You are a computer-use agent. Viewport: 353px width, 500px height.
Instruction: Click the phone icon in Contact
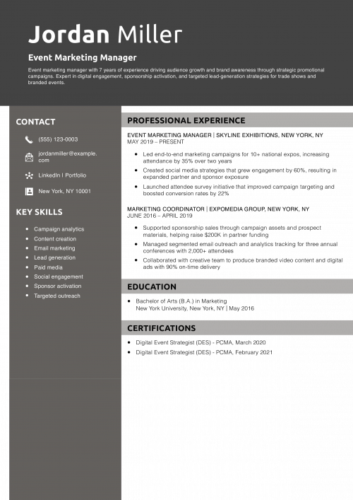[29, 139]
